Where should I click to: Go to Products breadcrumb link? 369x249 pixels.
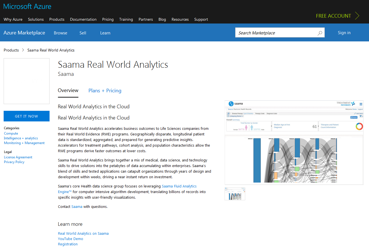click(x=11, y=50)
